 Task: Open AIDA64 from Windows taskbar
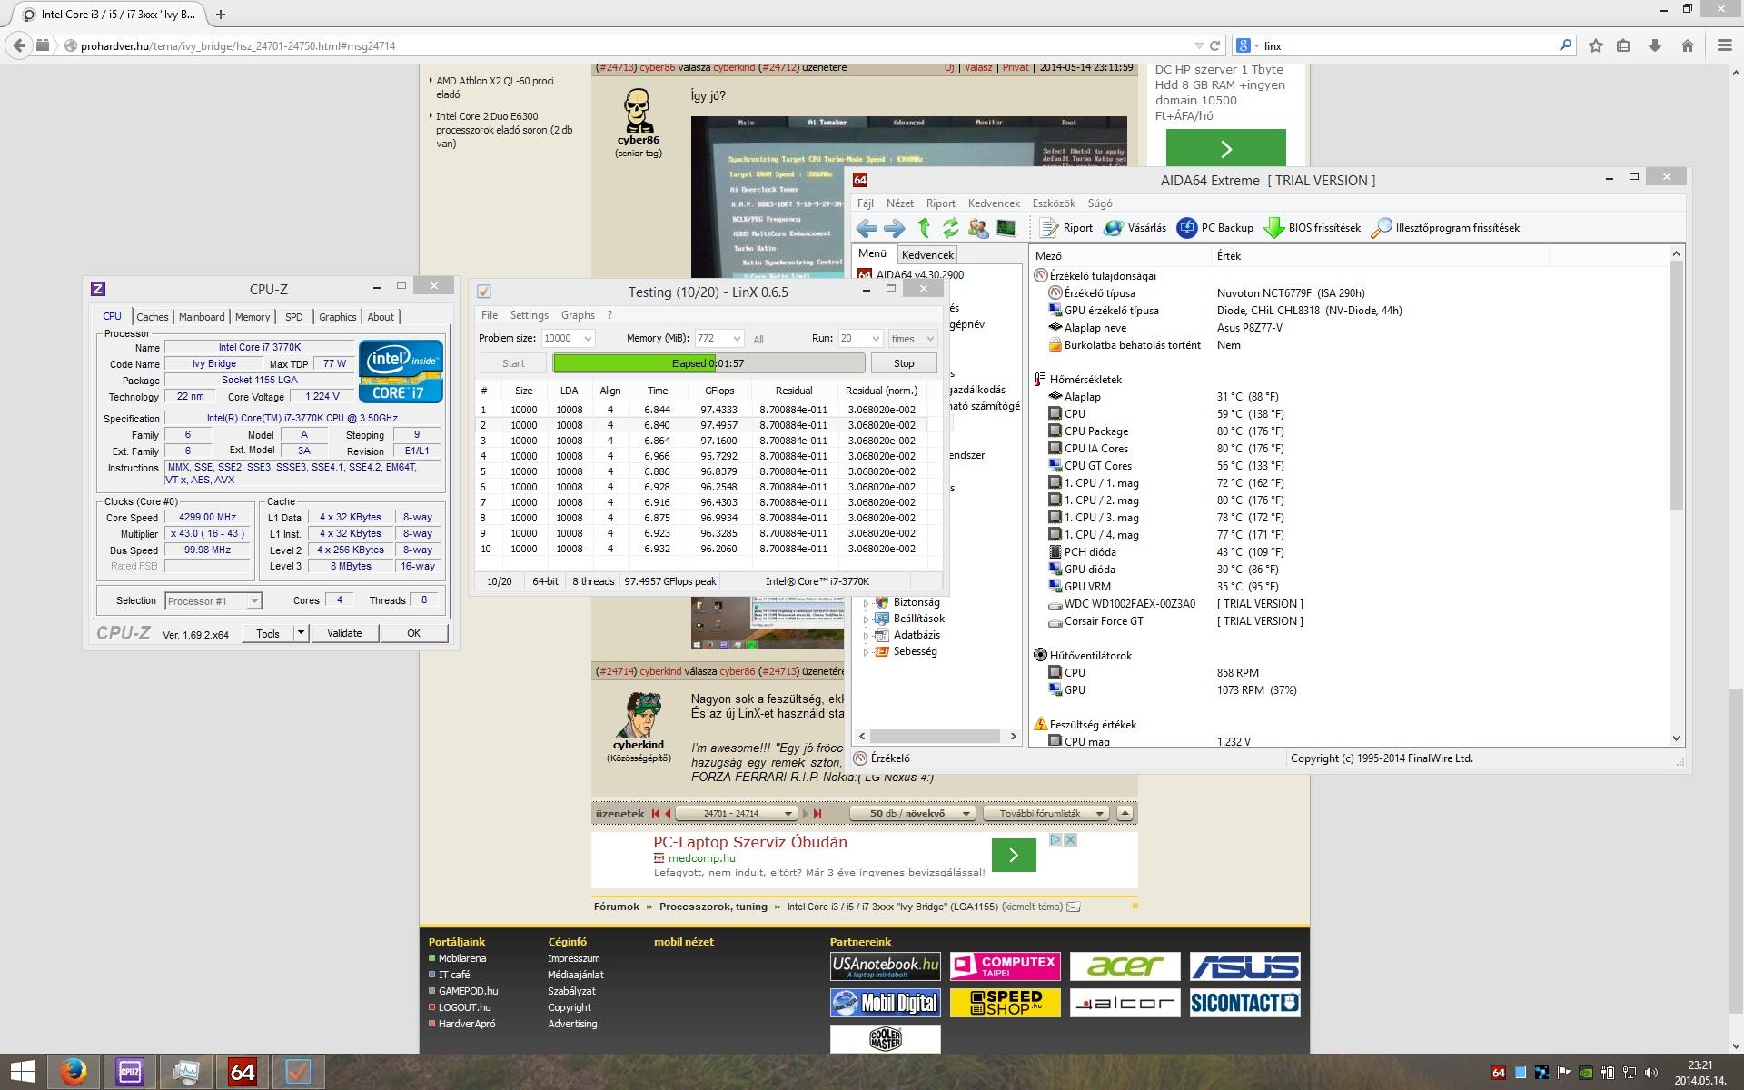point(242,1072)
